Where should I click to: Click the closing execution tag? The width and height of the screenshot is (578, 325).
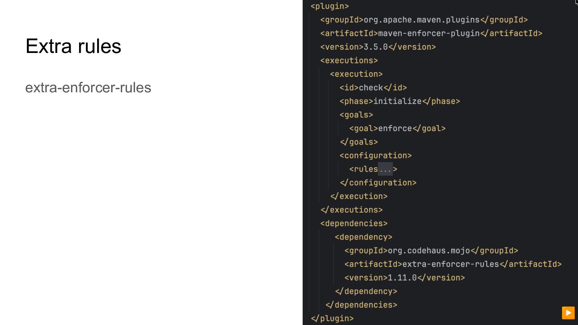pyautogui.click(x=358, y=196)
